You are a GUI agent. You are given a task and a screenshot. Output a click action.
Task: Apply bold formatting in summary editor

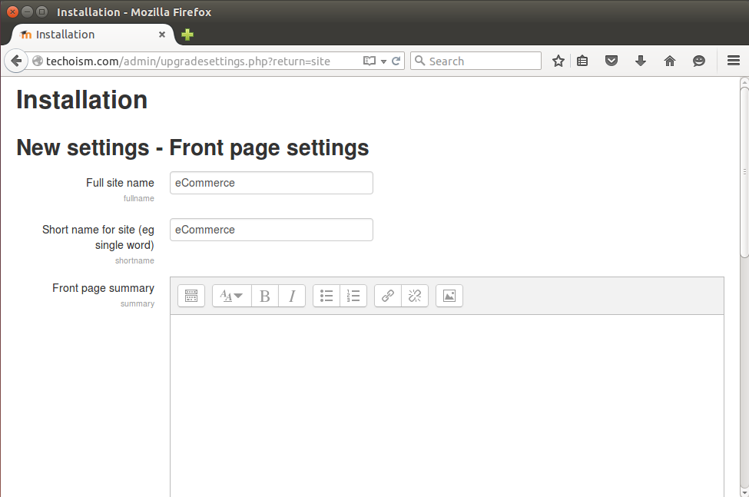click(x=265, y=296)
